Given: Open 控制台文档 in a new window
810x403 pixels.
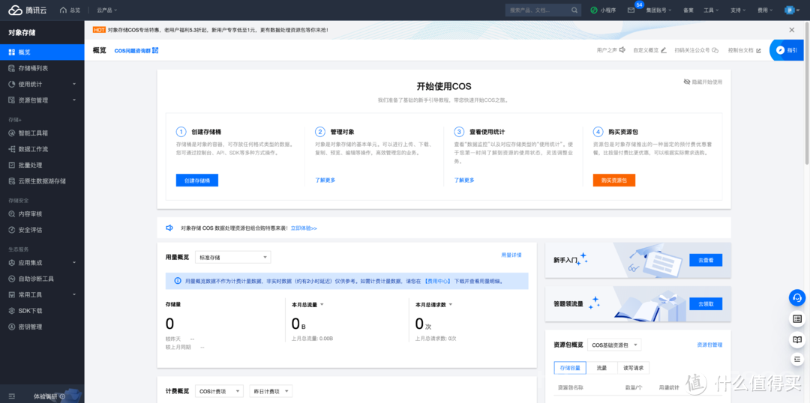Looking at the screenshot, I should click(x=745, y=51).
